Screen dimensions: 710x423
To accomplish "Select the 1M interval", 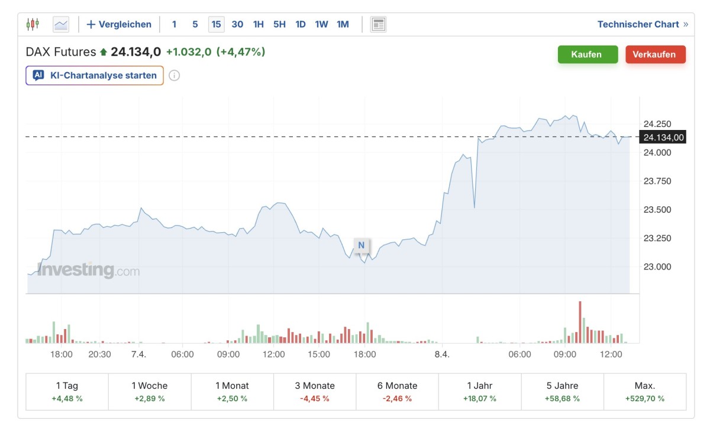I will pyautogui.click(x=343, y=24).
